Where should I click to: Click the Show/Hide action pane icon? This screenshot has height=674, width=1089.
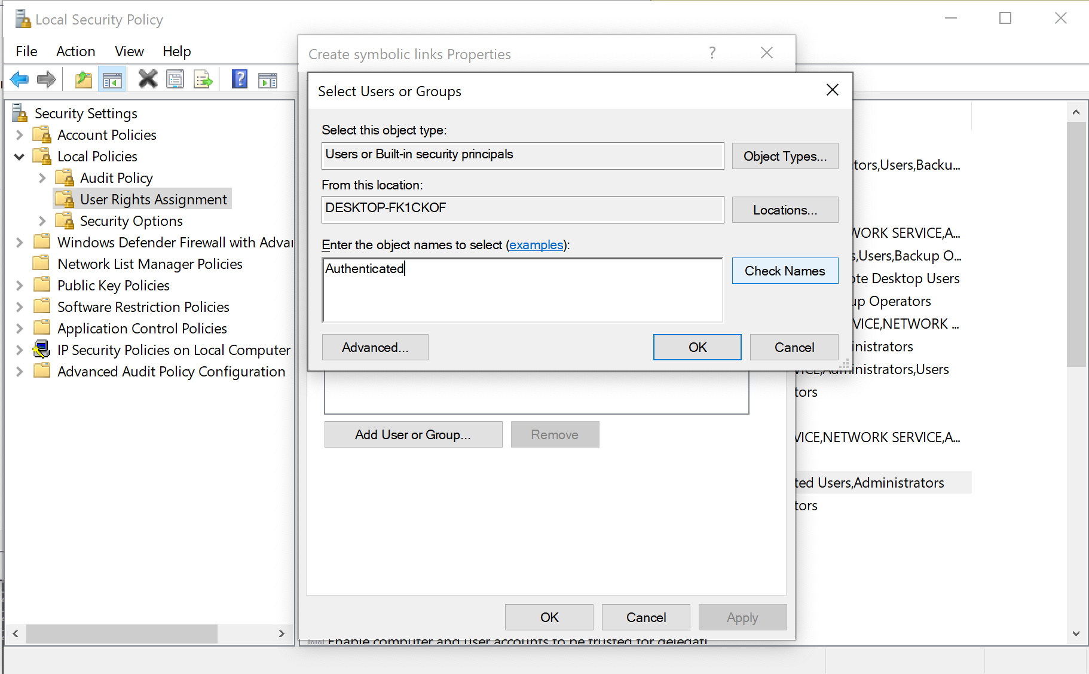(x=267, y=78)
